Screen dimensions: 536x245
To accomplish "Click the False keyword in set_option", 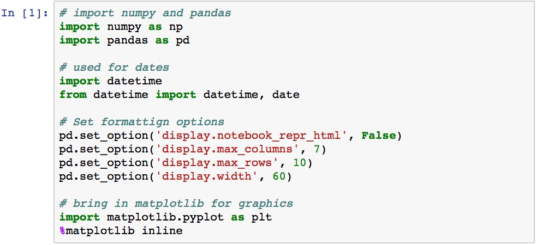I will pos(378,136).
